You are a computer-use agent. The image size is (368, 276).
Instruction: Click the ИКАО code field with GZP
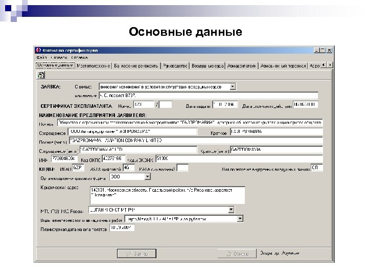78,168
